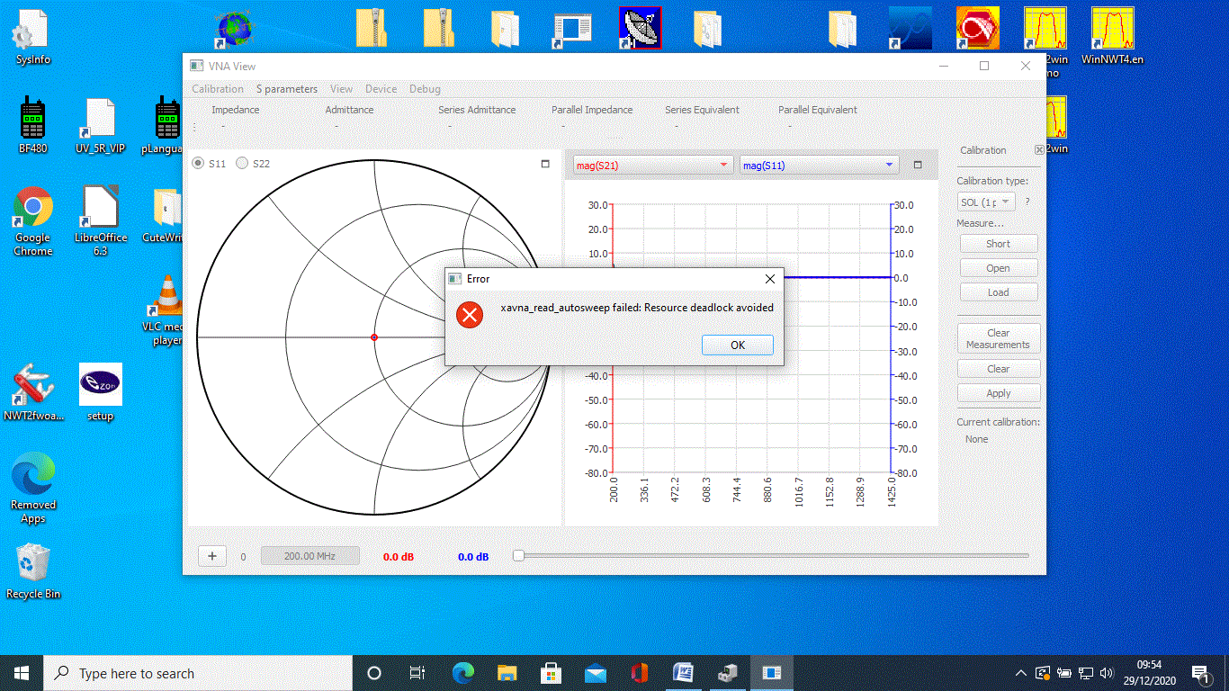Click the question mark beside calibration type
1229x691 pixels.
coord(1027,202)
